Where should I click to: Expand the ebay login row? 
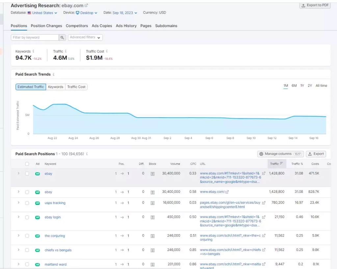coord(18,217)
